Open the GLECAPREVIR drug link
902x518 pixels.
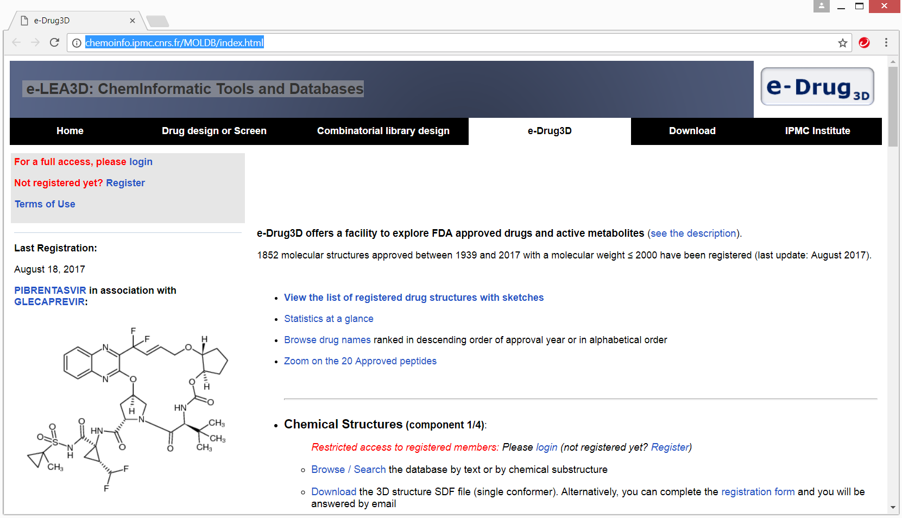click(49, 302)
